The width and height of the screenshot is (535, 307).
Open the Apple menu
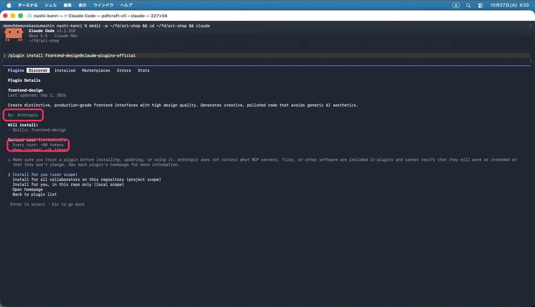(9, 5)
